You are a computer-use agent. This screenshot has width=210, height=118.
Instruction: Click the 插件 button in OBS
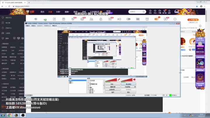click(113, 92)
